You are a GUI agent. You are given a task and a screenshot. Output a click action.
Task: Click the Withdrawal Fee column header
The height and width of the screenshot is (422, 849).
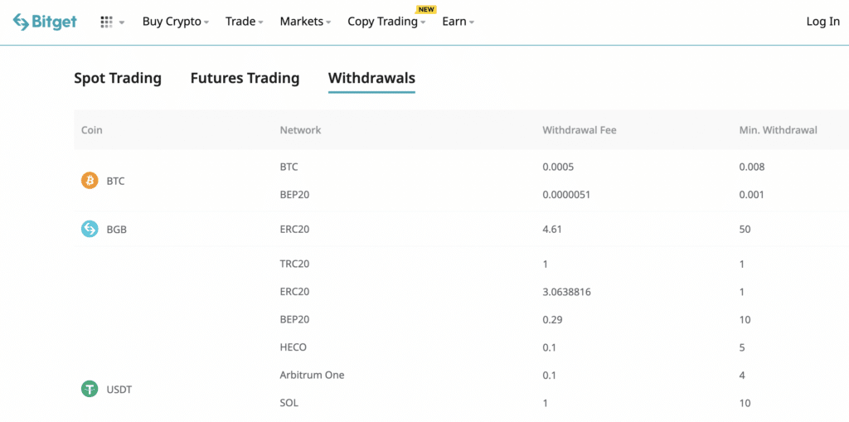click(x=579, y=130)
